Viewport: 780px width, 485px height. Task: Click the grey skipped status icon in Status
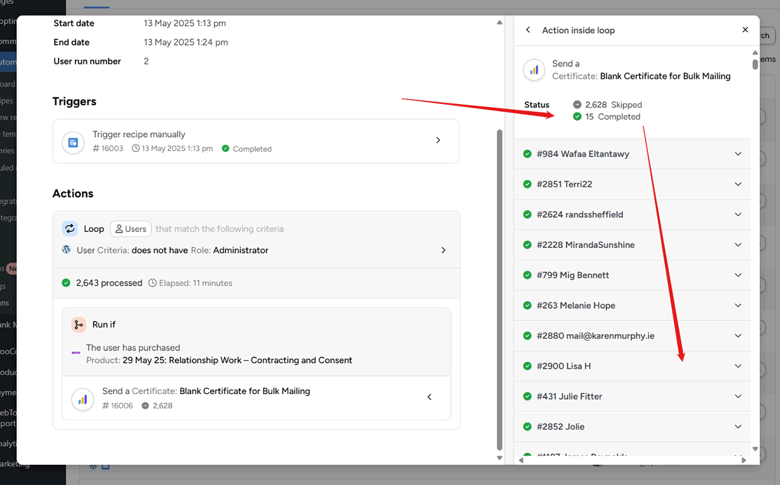click(x=577, y=105)
